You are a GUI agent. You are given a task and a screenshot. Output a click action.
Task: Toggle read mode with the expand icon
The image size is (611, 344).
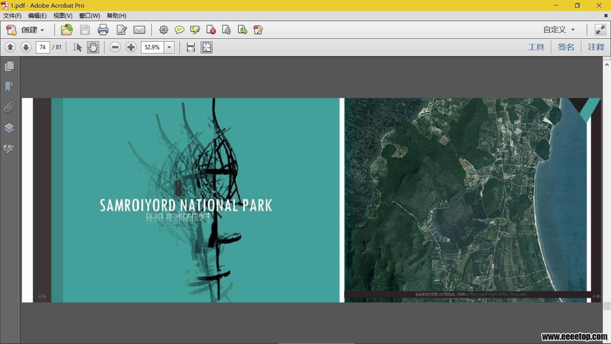(x=600, y=30)
